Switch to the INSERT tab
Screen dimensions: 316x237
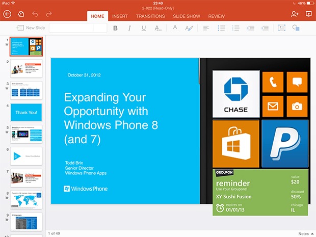click(120, 16)
